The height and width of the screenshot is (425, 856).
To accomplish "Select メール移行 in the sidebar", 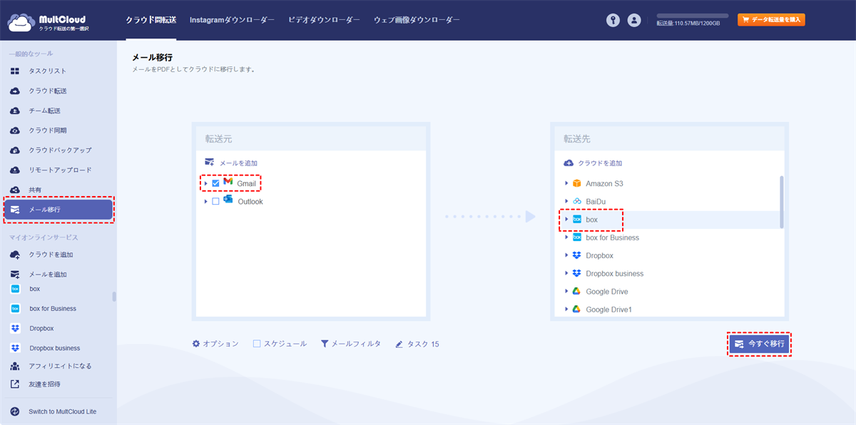I will tap(58, 210).
